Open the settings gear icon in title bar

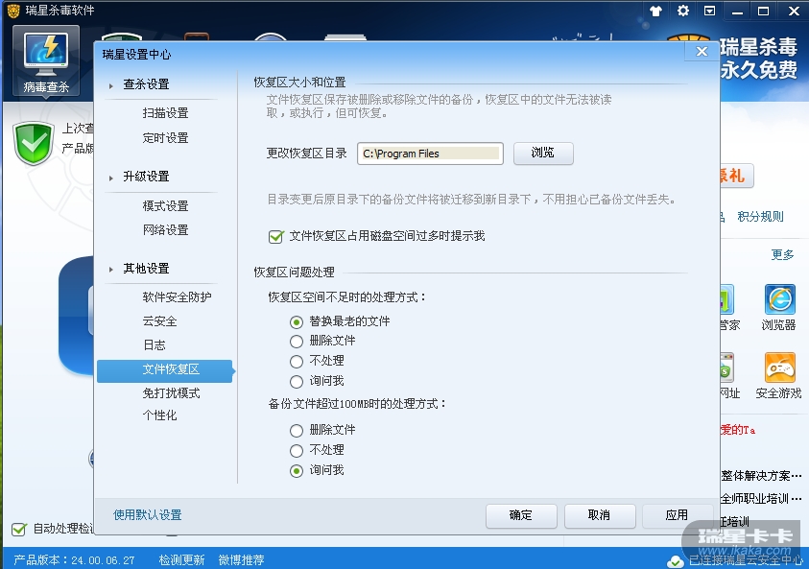[683, 11]
